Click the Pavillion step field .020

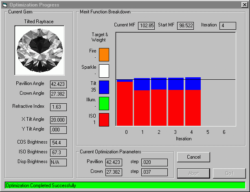tap(154, 162)
